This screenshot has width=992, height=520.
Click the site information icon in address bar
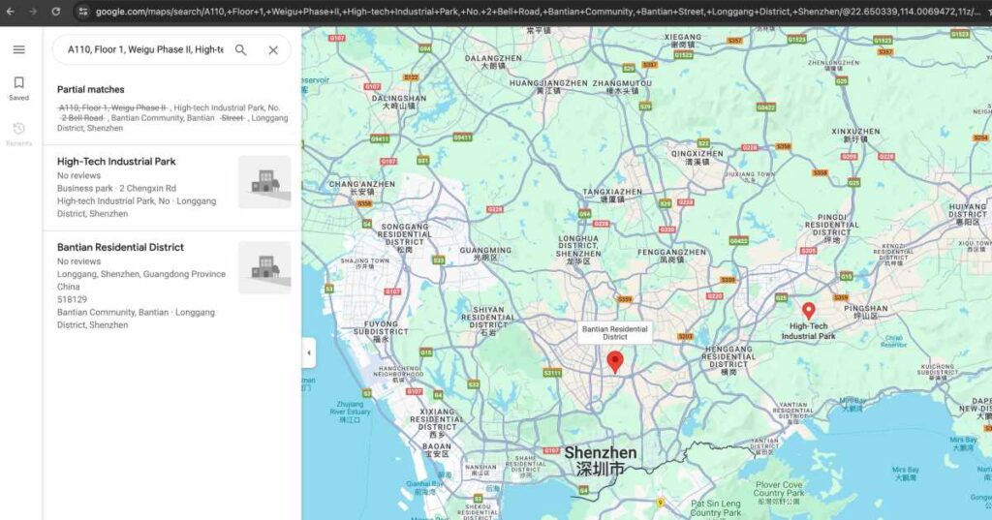click(x=83, y=12)
